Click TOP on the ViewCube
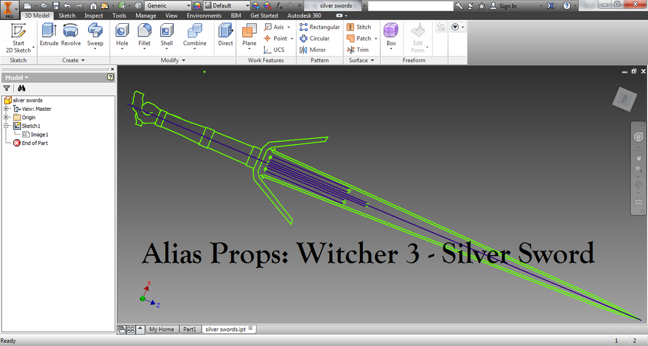This screenshot has height=346, width=648. tap(624, 99)
